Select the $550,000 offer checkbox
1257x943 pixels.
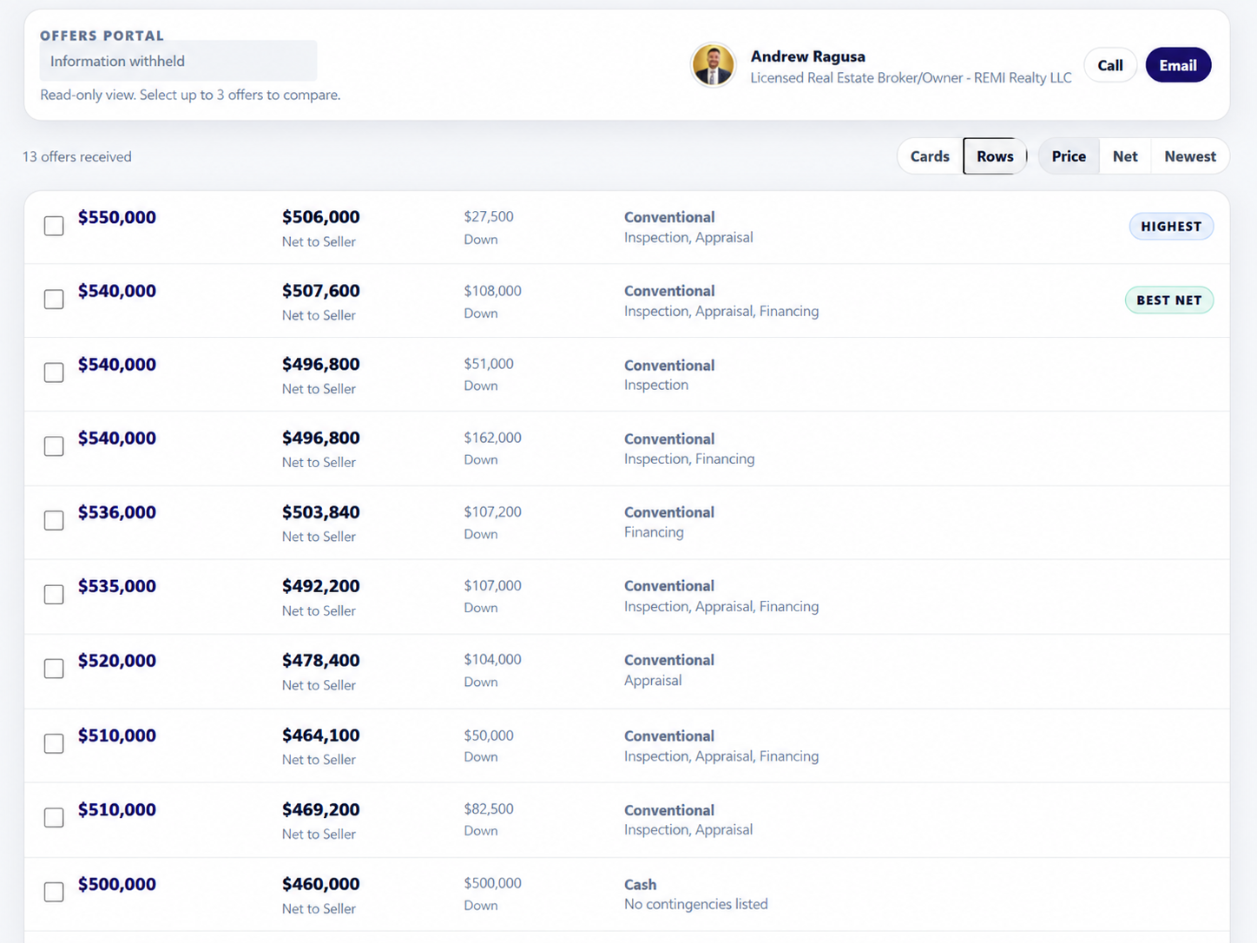tap(54, 226)
